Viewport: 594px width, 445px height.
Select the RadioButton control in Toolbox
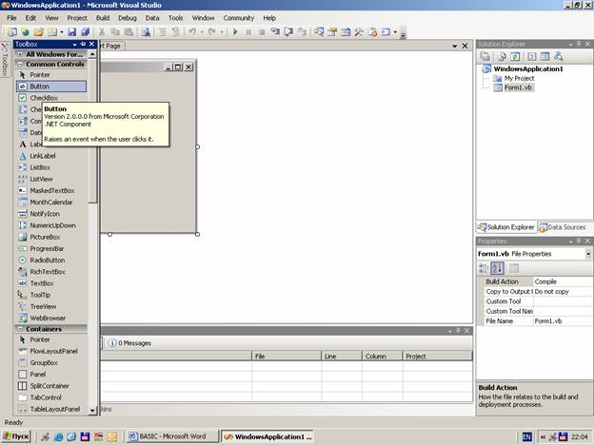pos(51,260)
